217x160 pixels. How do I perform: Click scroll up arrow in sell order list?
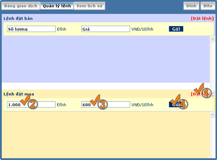click(x=213, y=39)
